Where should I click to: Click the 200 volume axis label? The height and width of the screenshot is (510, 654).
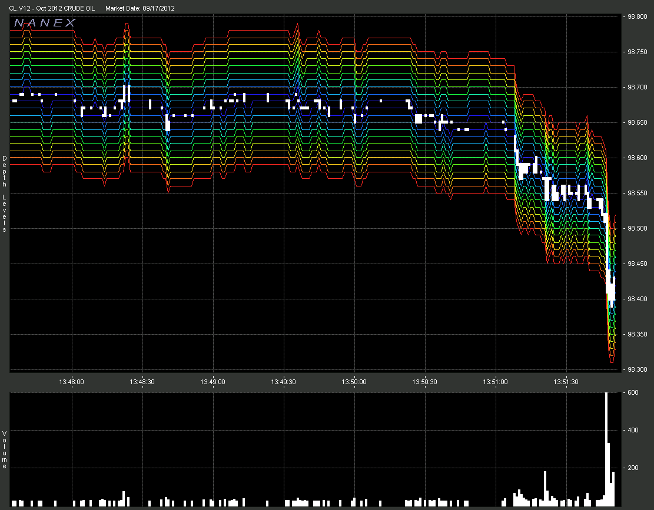pos(632,468)
